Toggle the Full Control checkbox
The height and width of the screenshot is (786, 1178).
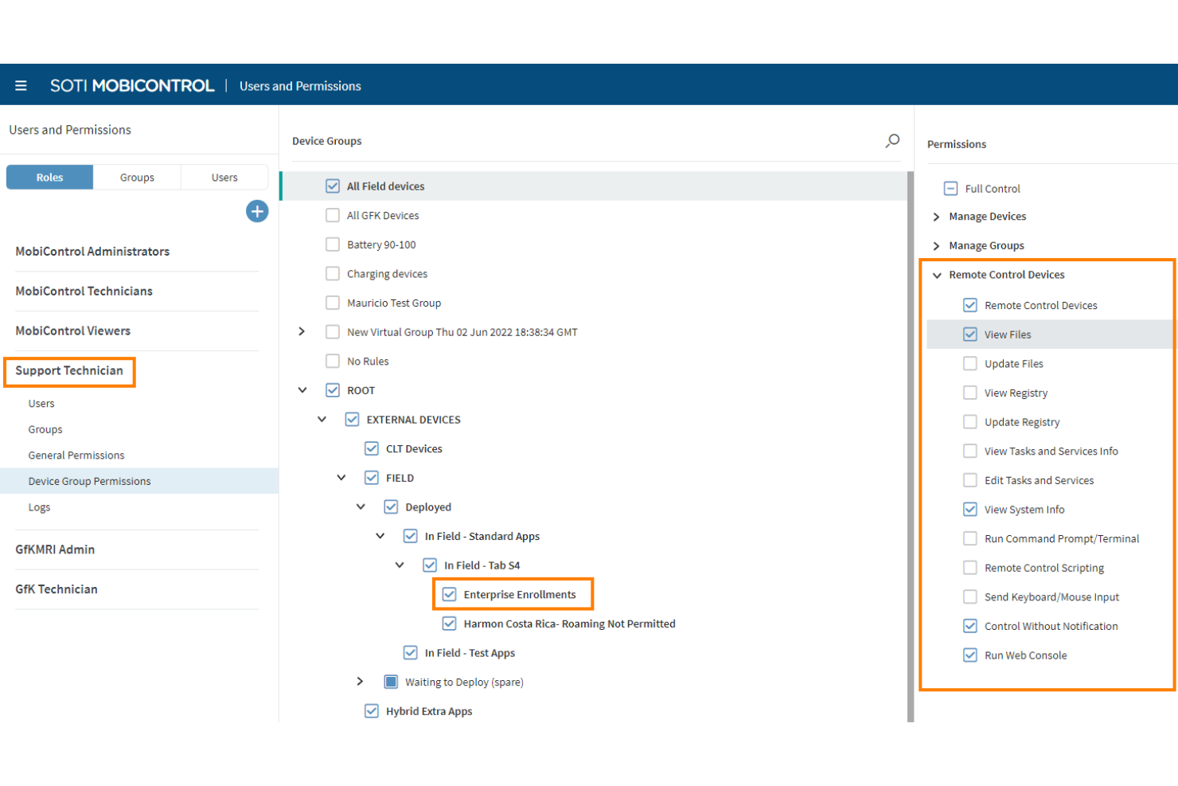point(950,189)
